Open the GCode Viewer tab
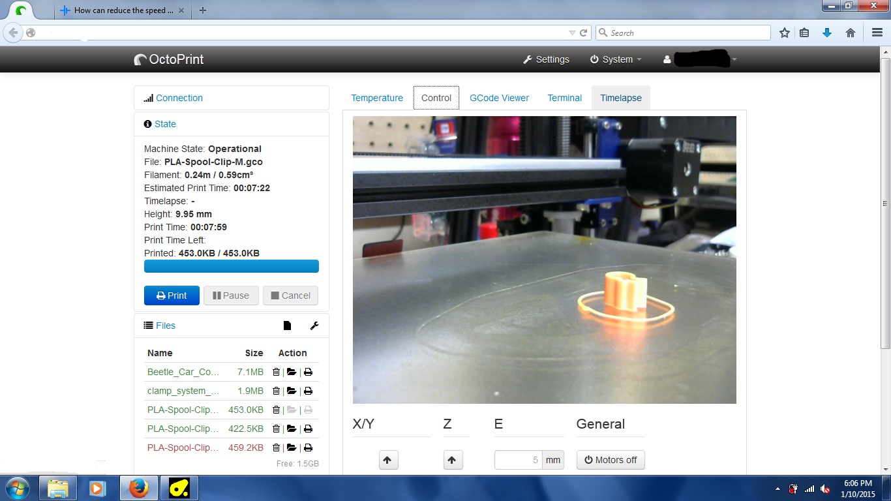 500,98
